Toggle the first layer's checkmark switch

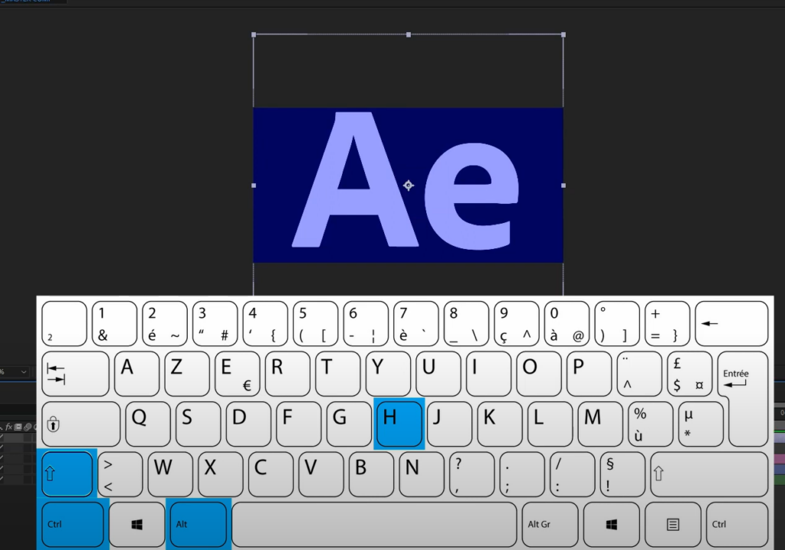2,437
